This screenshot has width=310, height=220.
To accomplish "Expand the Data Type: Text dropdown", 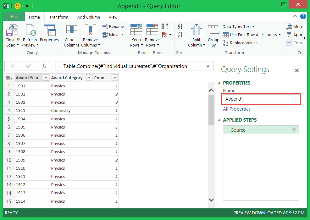I will coord(239,27).
